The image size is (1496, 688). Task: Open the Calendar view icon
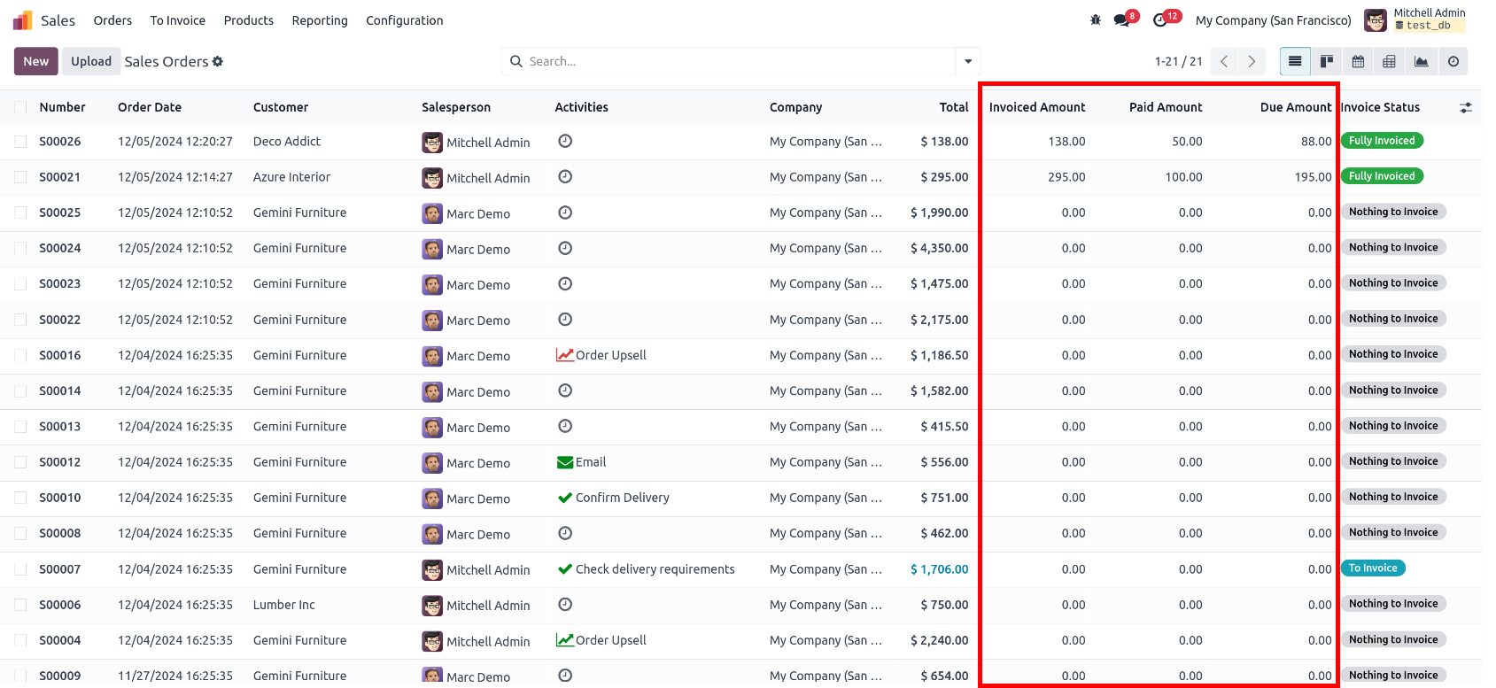pos(1358,61)
